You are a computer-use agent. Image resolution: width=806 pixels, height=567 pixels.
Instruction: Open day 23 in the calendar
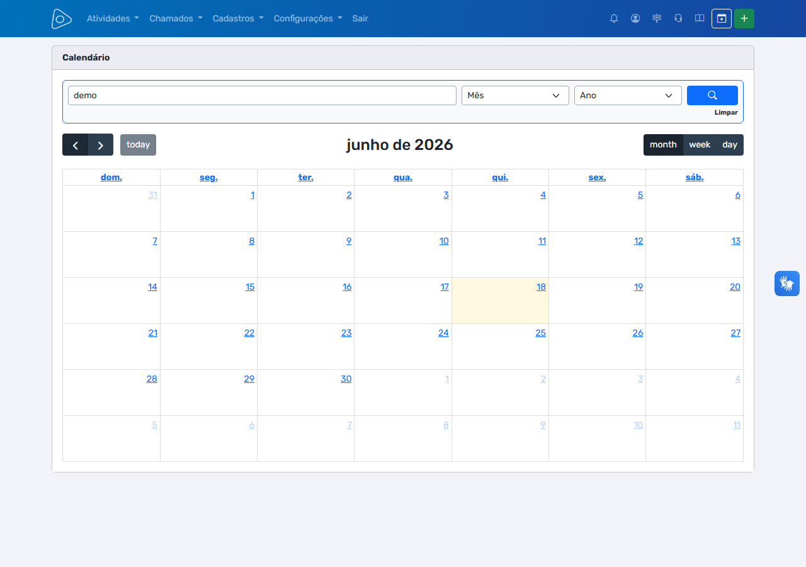[346, 333]
